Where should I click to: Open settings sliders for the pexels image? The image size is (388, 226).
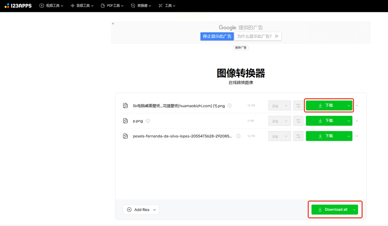[x=298, y=136]
